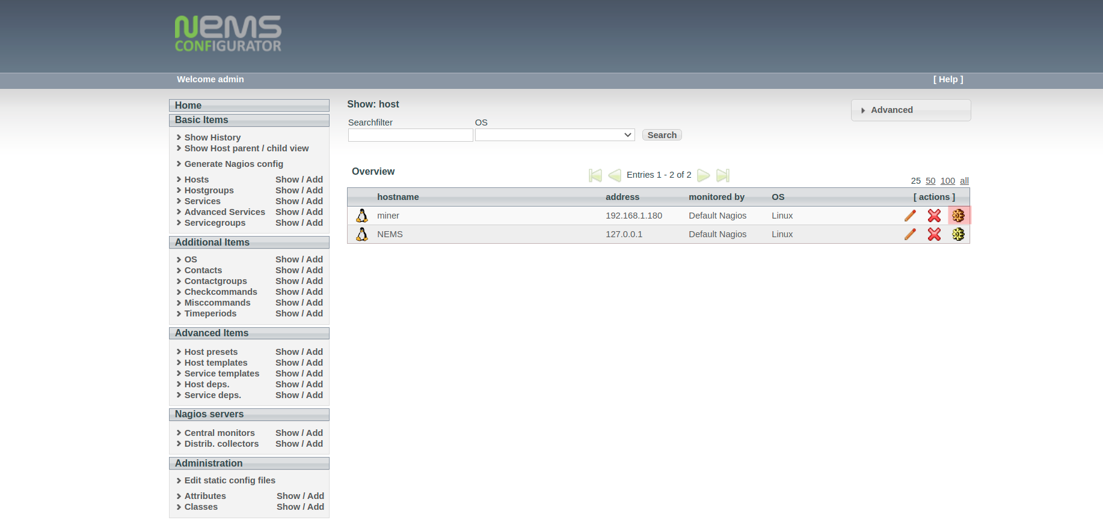Add a new Timeperiod
Screen dimensions: 1103x529
[315, 313]
